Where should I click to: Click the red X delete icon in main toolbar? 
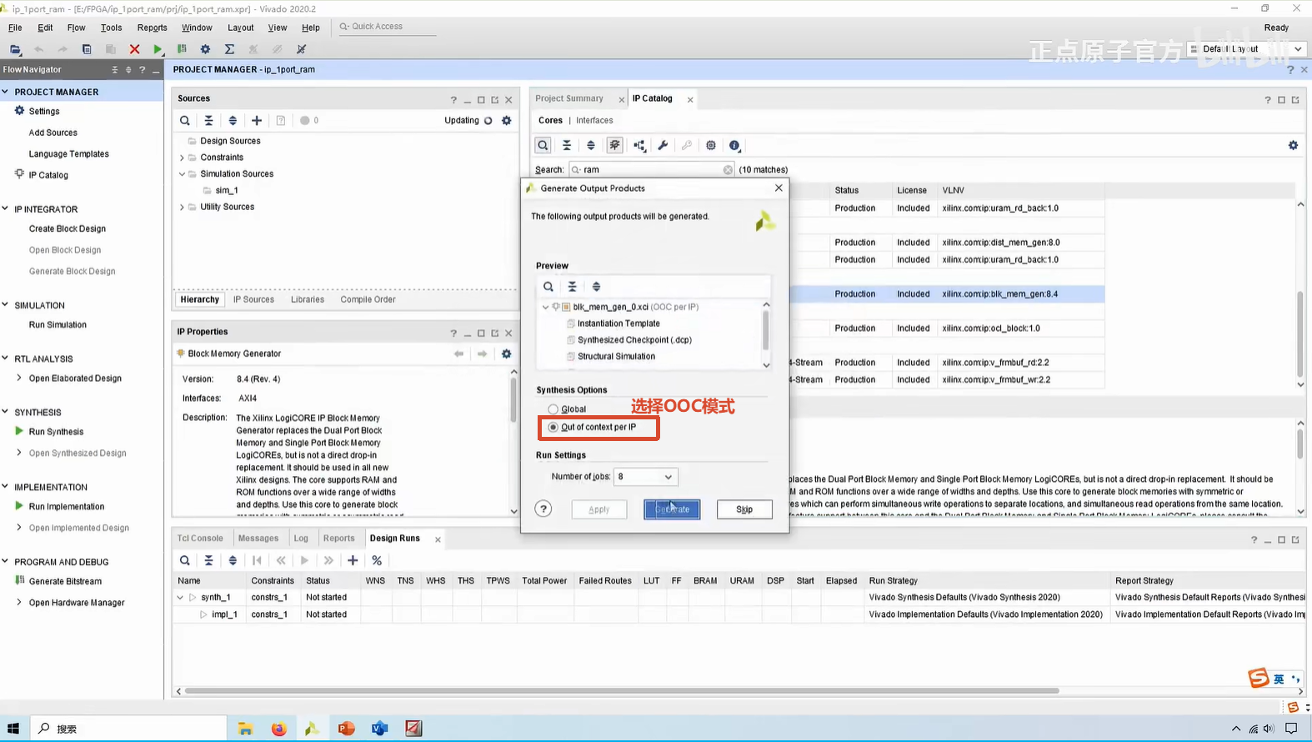coord(134,49)
